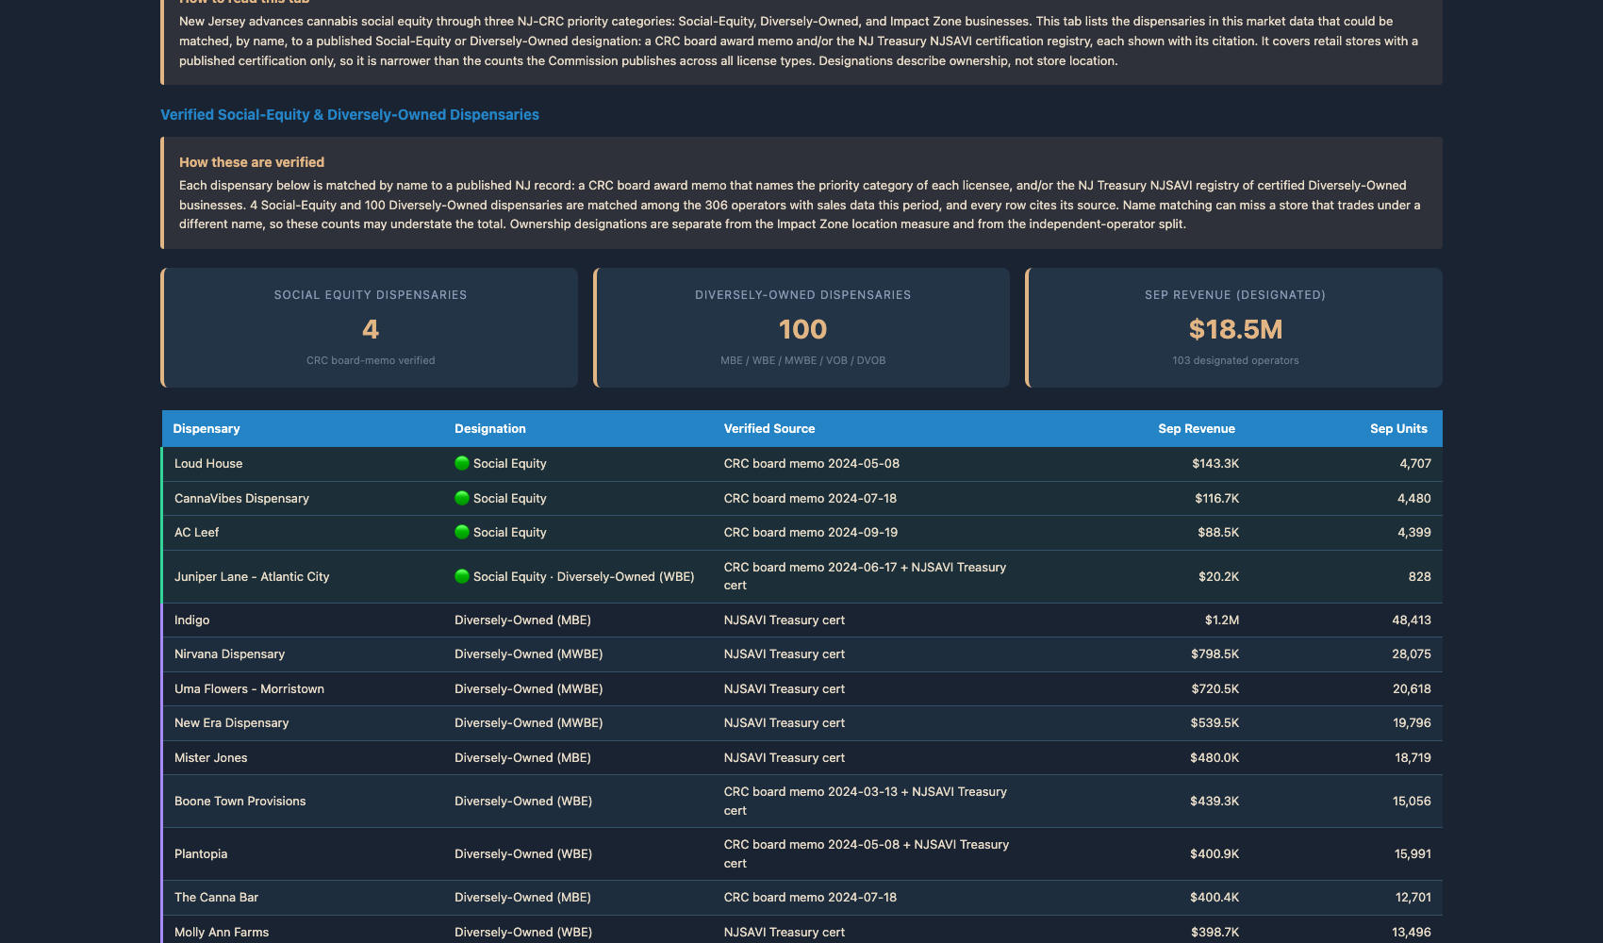The image size is (1603, 943).
Task: Click the Indigo dispensary name
Action: pyautogui.click(x=191, y=620)
